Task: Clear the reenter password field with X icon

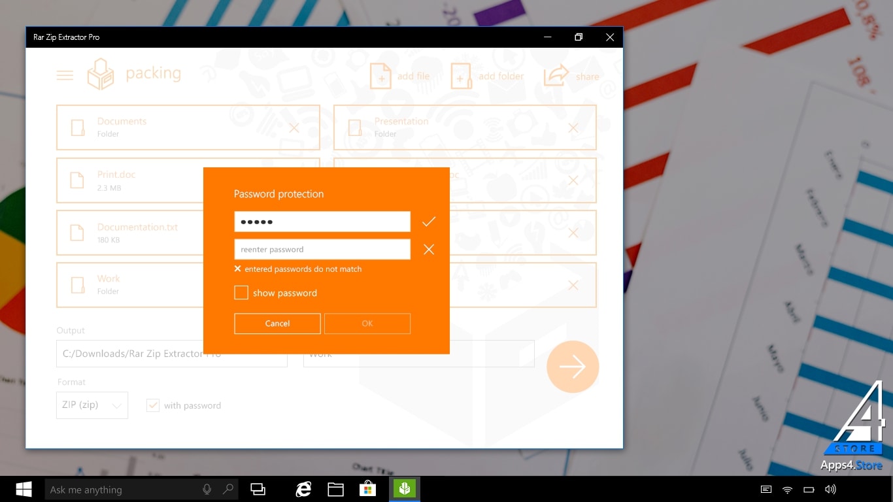Action: 429,249
